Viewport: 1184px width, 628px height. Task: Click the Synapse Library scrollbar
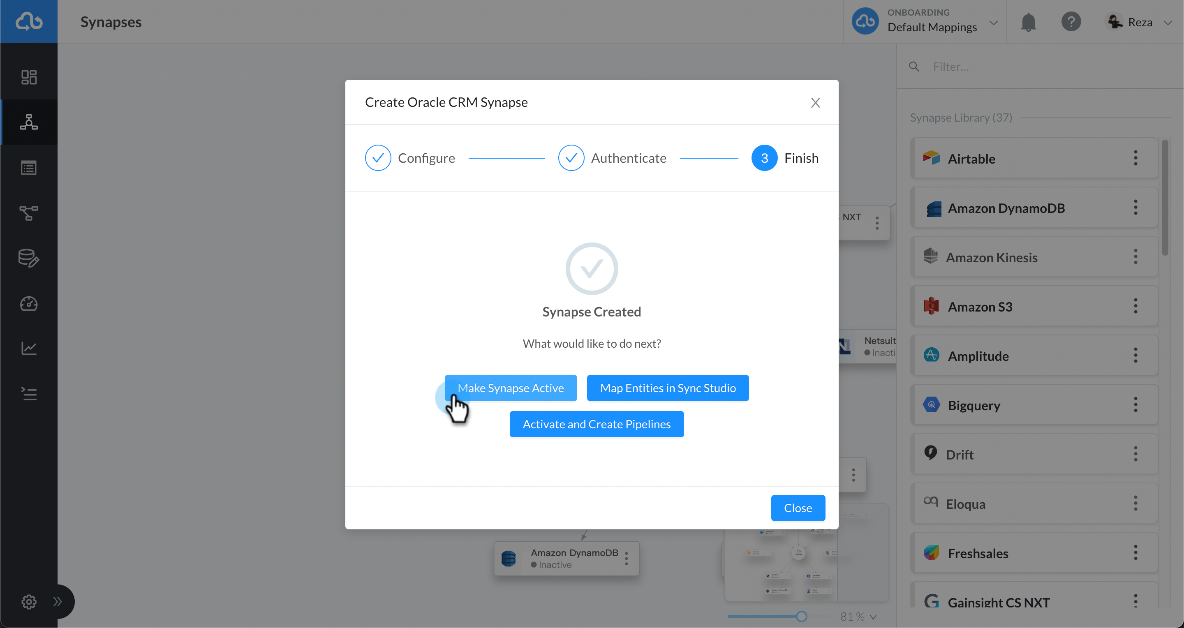1165,198
